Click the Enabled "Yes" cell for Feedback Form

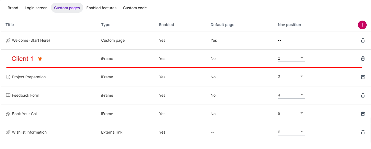(x=162, y=95)
